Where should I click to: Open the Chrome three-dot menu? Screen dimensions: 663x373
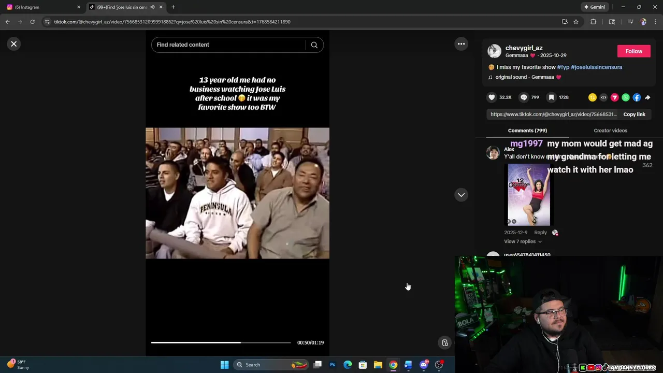pyautogui.click(x=656, y=22)
